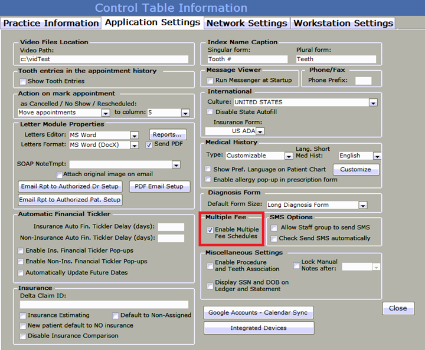Open the Medical History Type dropdown

coord(289,156)
